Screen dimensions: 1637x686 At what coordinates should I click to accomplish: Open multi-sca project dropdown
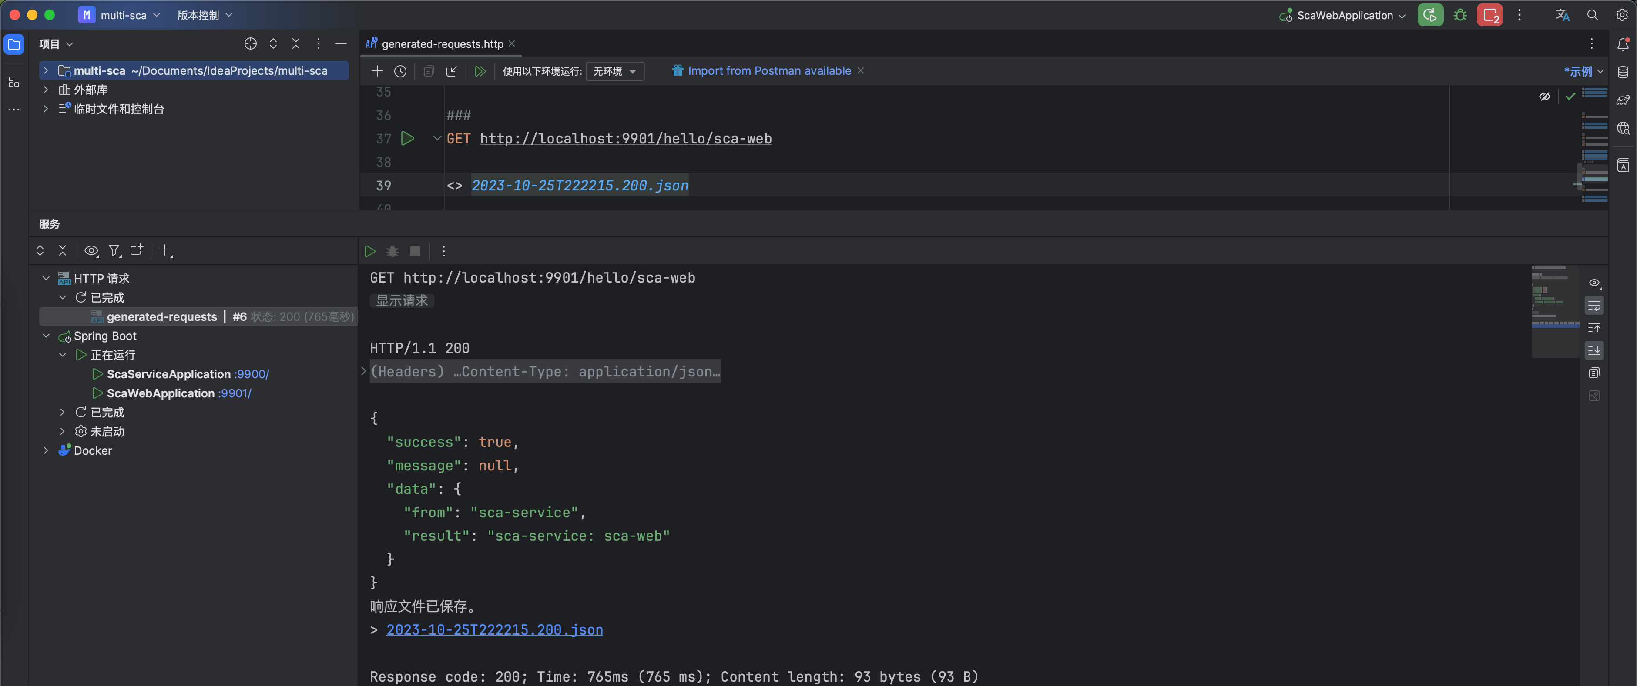(x=120, y=15)
